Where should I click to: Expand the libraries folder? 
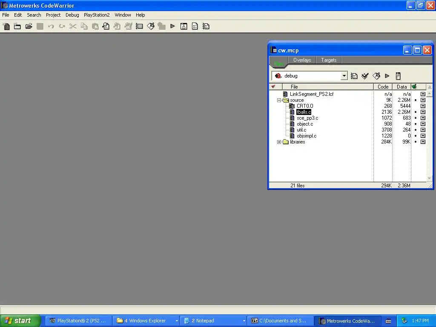pos(279,142)
